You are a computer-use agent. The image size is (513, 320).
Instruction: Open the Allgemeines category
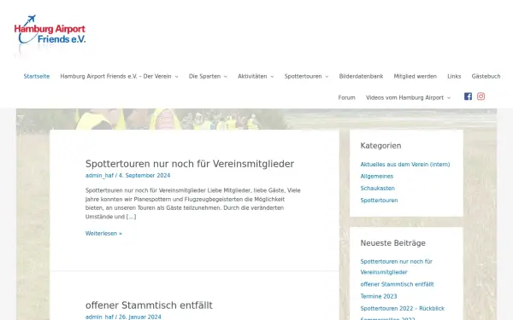pyautogui.click(x=377, y=177)
